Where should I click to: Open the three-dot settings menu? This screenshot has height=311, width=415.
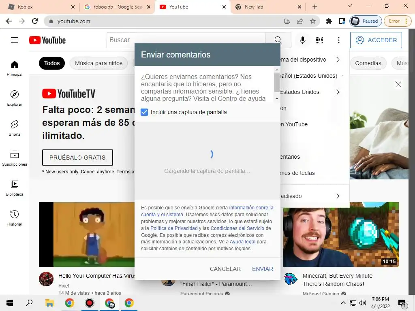pos(338,40)
